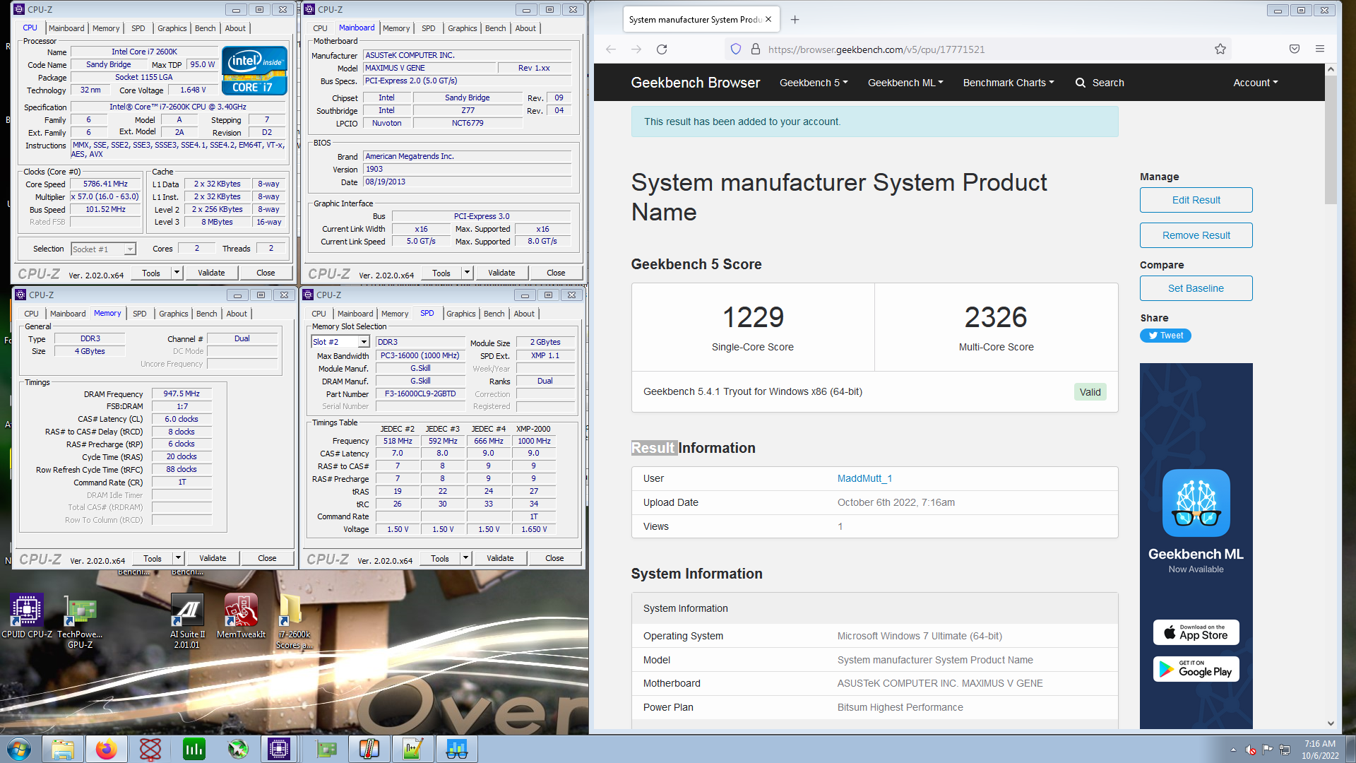Open Firefox hamburger menu
1356x763 pixels.
coord(1320,49)
